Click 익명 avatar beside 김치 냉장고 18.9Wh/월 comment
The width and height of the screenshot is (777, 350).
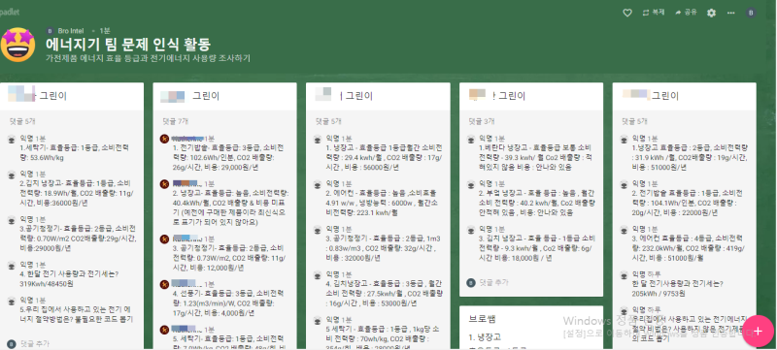(x=12, y=175)
